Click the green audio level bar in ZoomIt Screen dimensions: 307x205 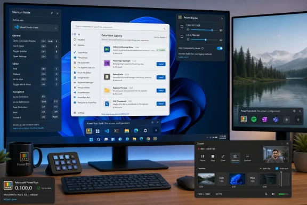(284, 194)
